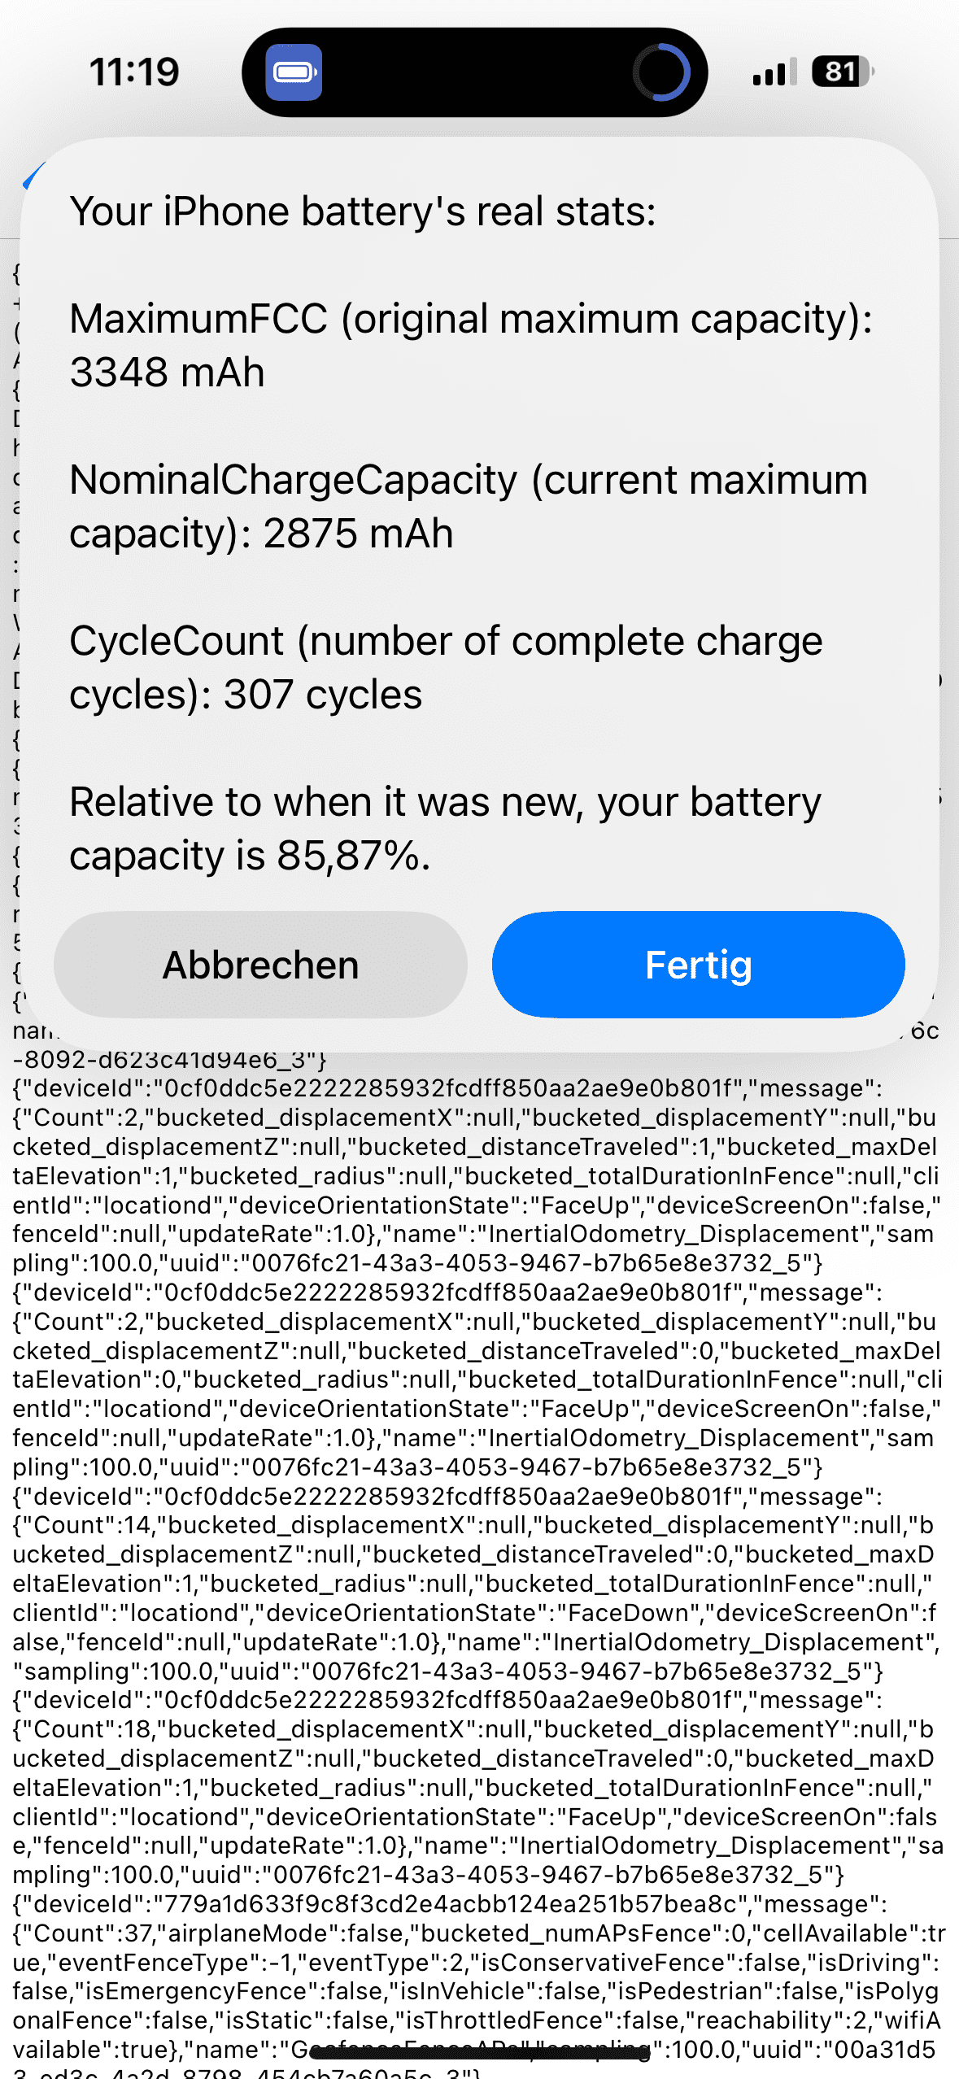This screenshot has width=959, height=2079.
Task: Tap the home indicator bar at bottom
Action: [x=480, y=2053]
